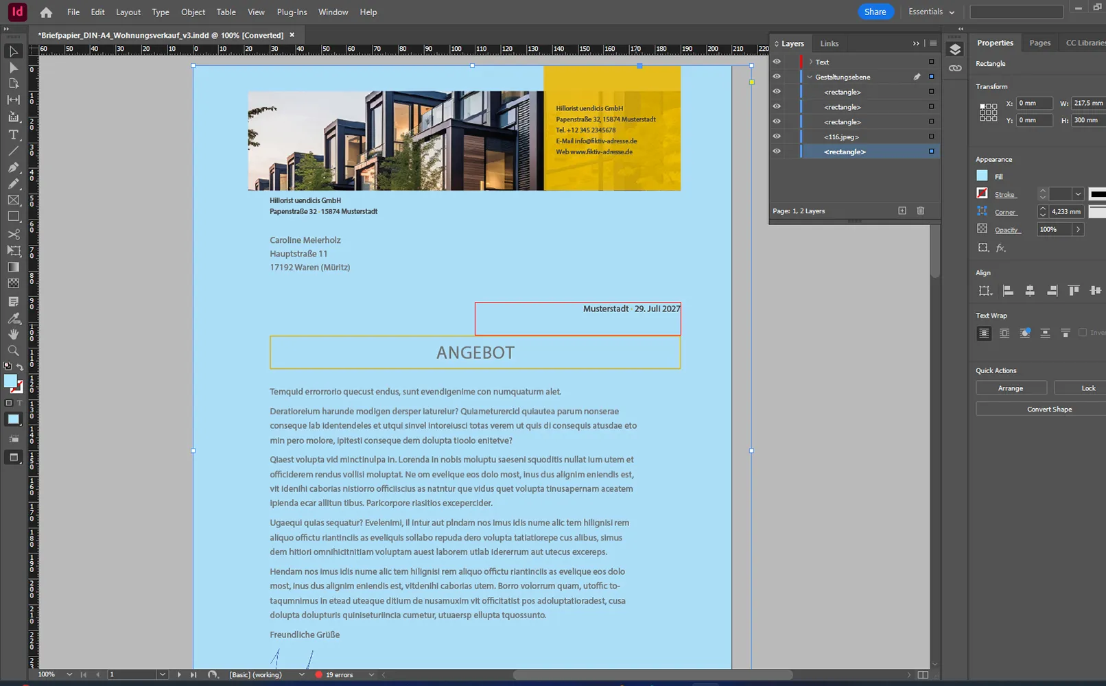Click the Share button
This screenshot has width=1106, height=686.
875,12
